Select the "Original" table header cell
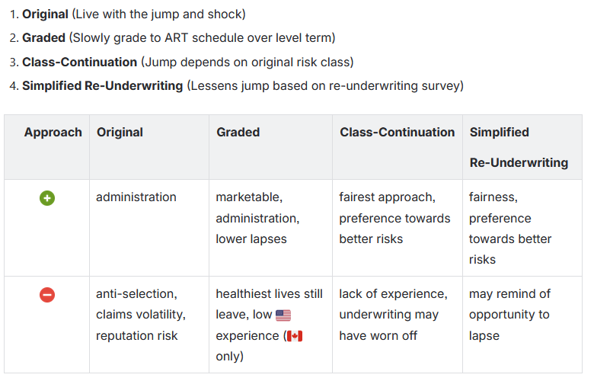 coord(120,132)
